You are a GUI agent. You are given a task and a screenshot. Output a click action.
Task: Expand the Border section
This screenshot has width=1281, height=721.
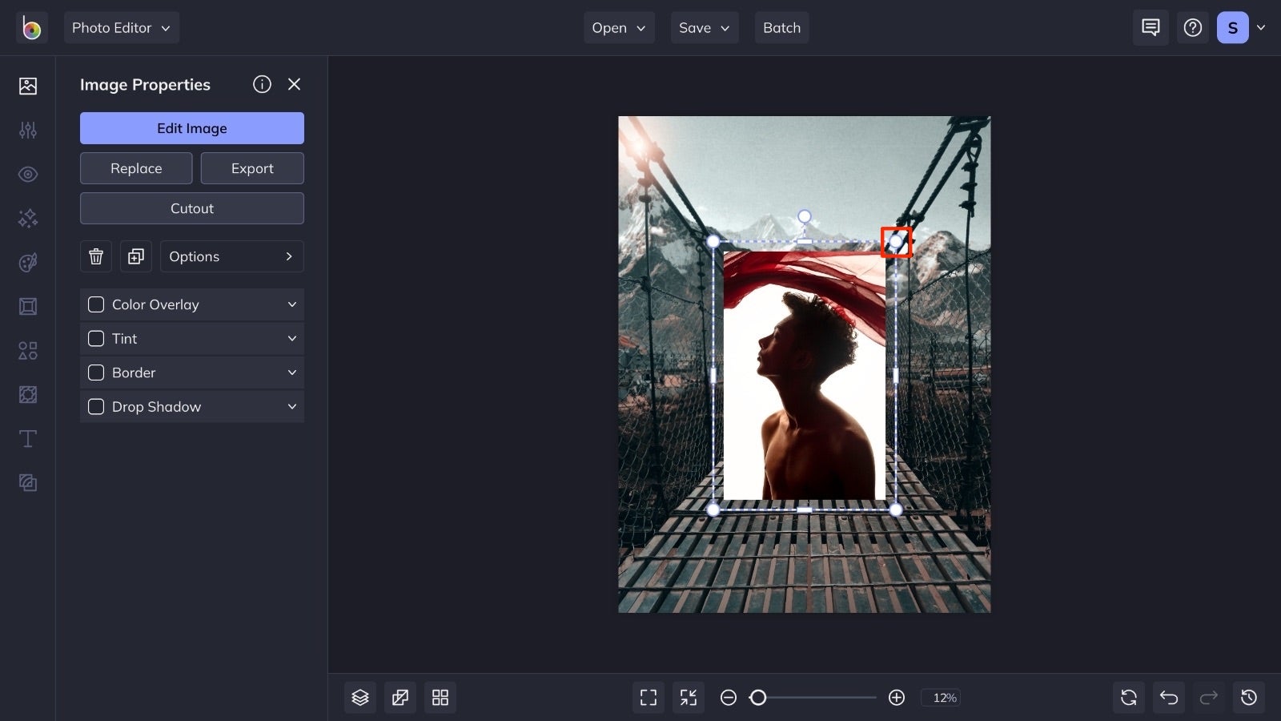pyautogui.click(x=291, y=373)
